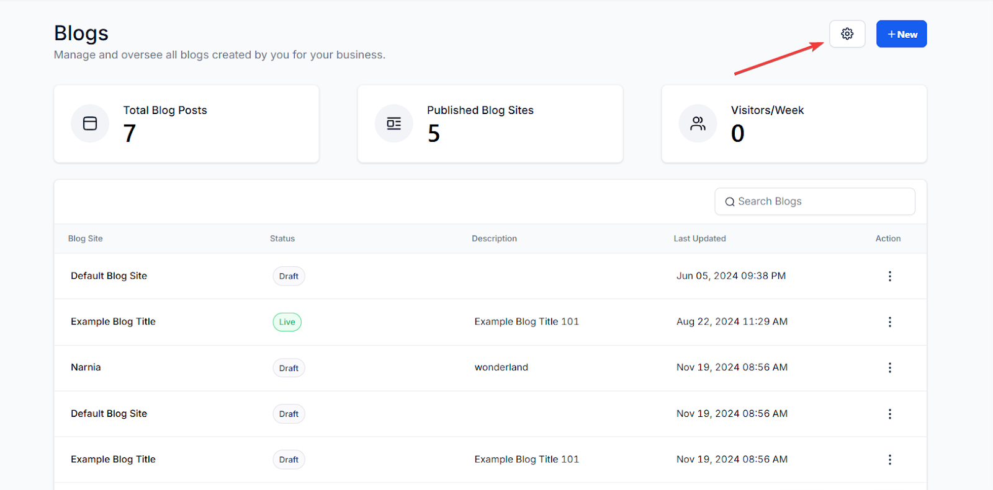This screenshot has height=490, width=993.
Task: Click the Description column header
Action: tap(494, 238)
